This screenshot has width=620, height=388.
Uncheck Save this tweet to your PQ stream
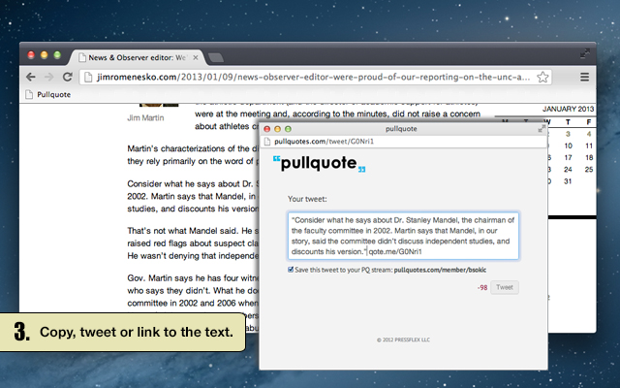291,270
